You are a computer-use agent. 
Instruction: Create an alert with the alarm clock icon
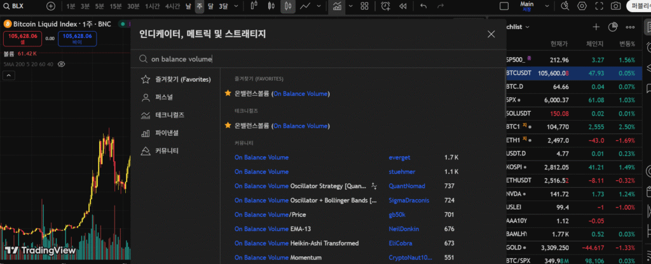pyautogui.click(x=386, y=6)
